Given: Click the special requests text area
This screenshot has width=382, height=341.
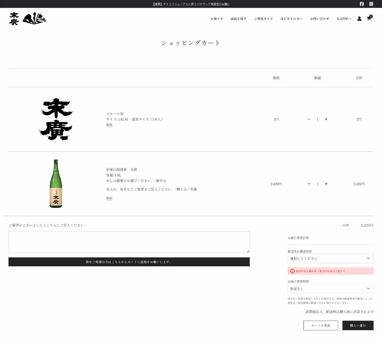Looking at the screenshot, I should (129, 242).
